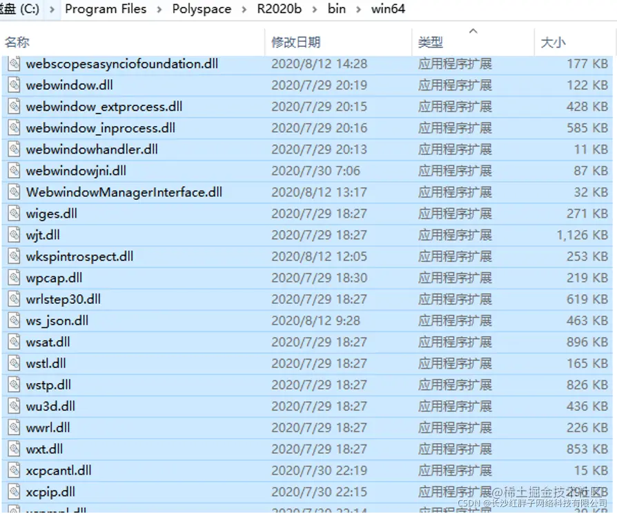This screenshot has height=514, width=617.
Task: Select the file name wkspintrospect.dll
Action: click(79, 256)
